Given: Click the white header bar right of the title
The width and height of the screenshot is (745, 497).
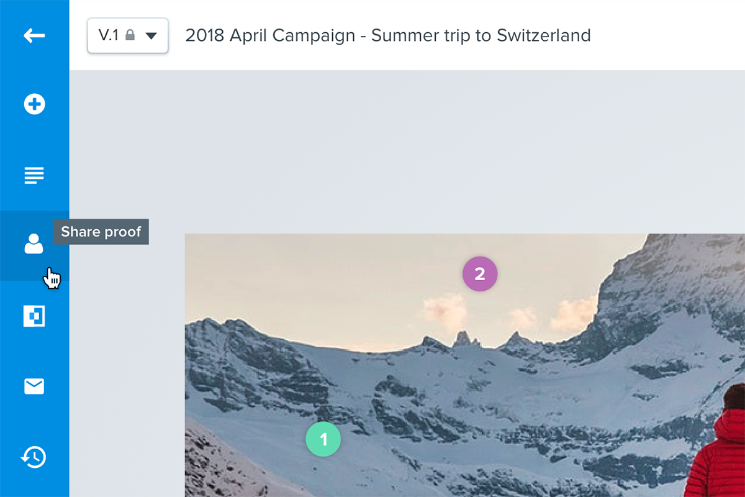Looking at the screenshot, I should pos(670,35).
